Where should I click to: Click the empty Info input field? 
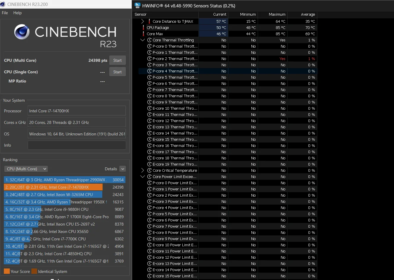pyautogui.click(x=77, y=145)
